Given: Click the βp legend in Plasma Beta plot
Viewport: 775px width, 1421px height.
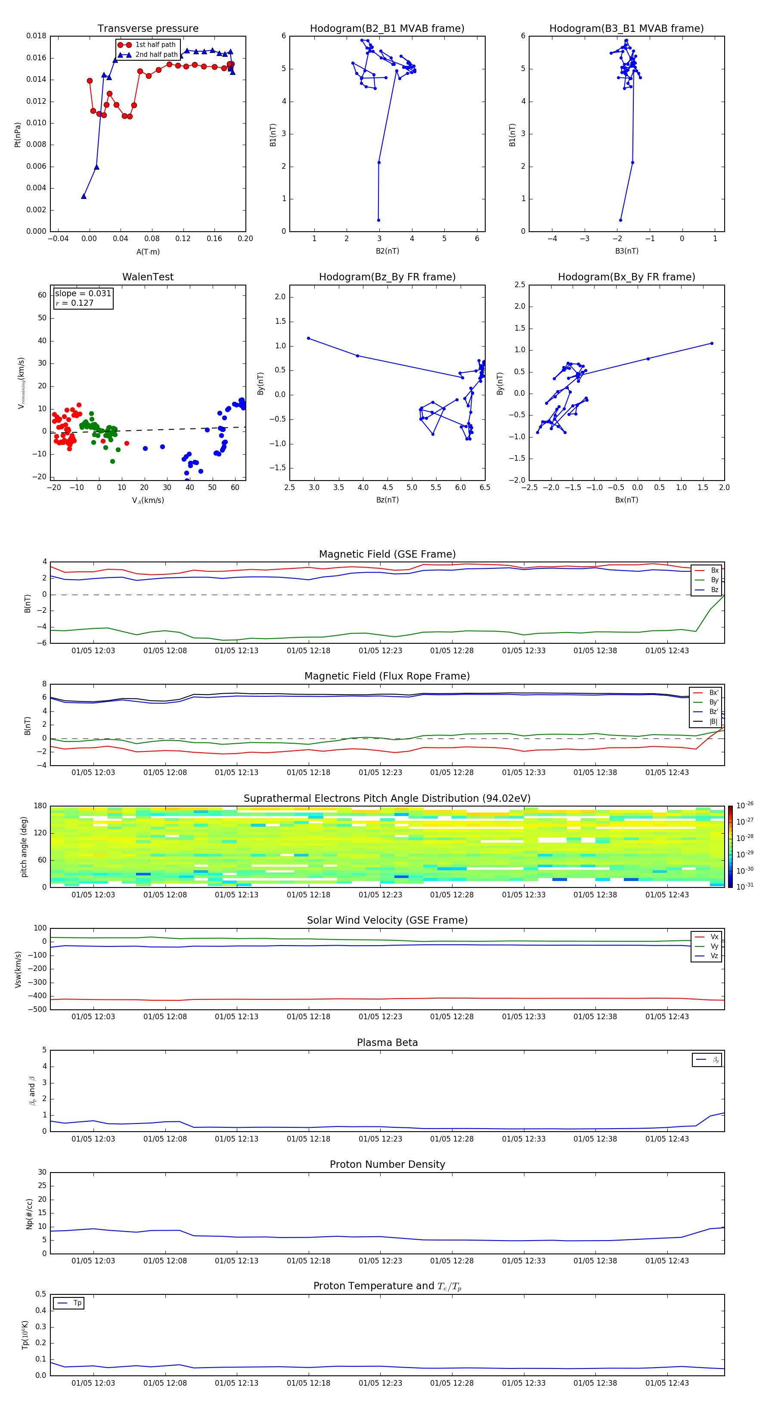Looking at the screenshot, I should [707, 1060].
